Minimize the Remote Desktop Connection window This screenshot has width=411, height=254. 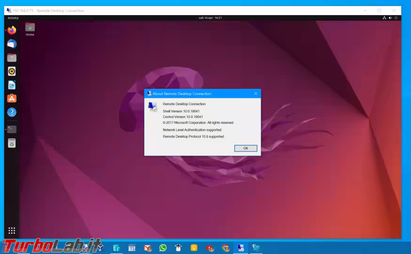[365, 10]
